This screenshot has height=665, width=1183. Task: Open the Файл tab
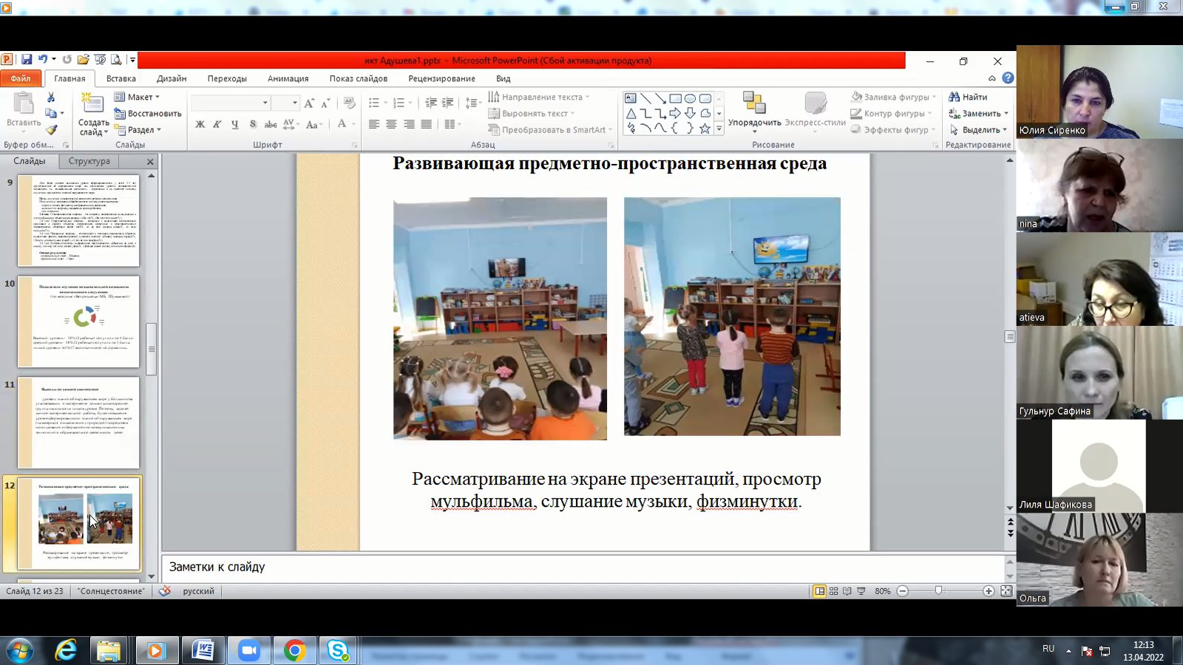(21, 78)
